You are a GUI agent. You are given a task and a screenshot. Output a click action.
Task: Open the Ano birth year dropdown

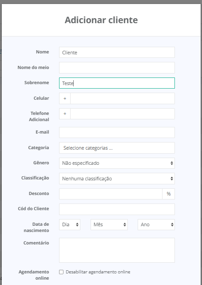tap(156, 224)
